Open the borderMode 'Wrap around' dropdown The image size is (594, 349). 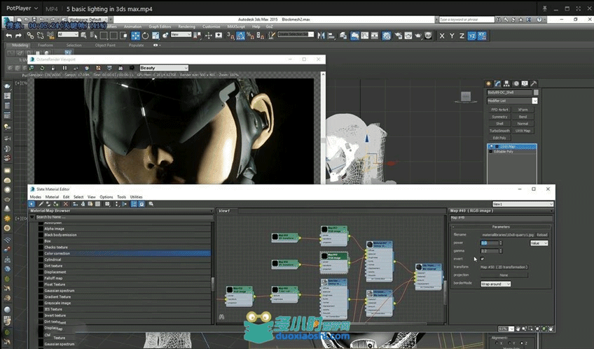[x=495, y=284]
